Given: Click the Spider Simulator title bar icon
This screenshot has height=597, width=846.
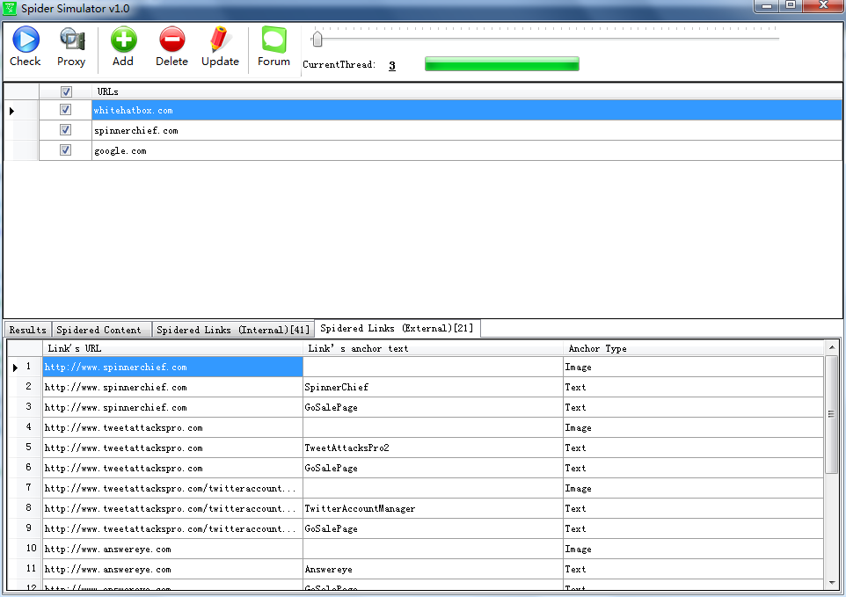Looking at the screenshot, I should click(11, 6).
